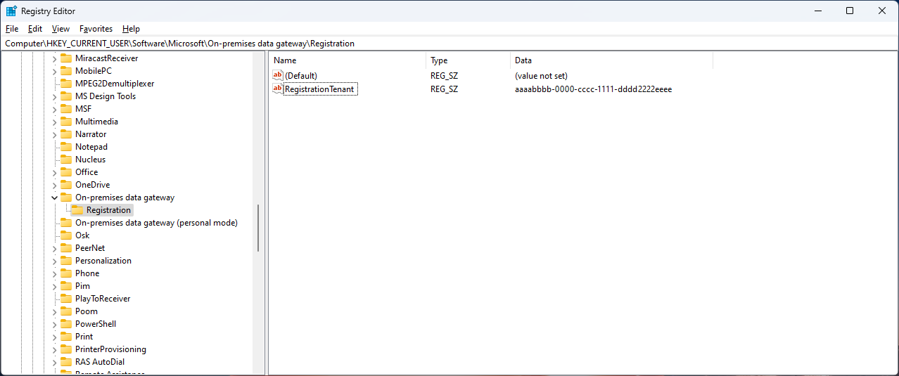
Task: Click the Nucleus folder icon
Action: tap(65, 160)
